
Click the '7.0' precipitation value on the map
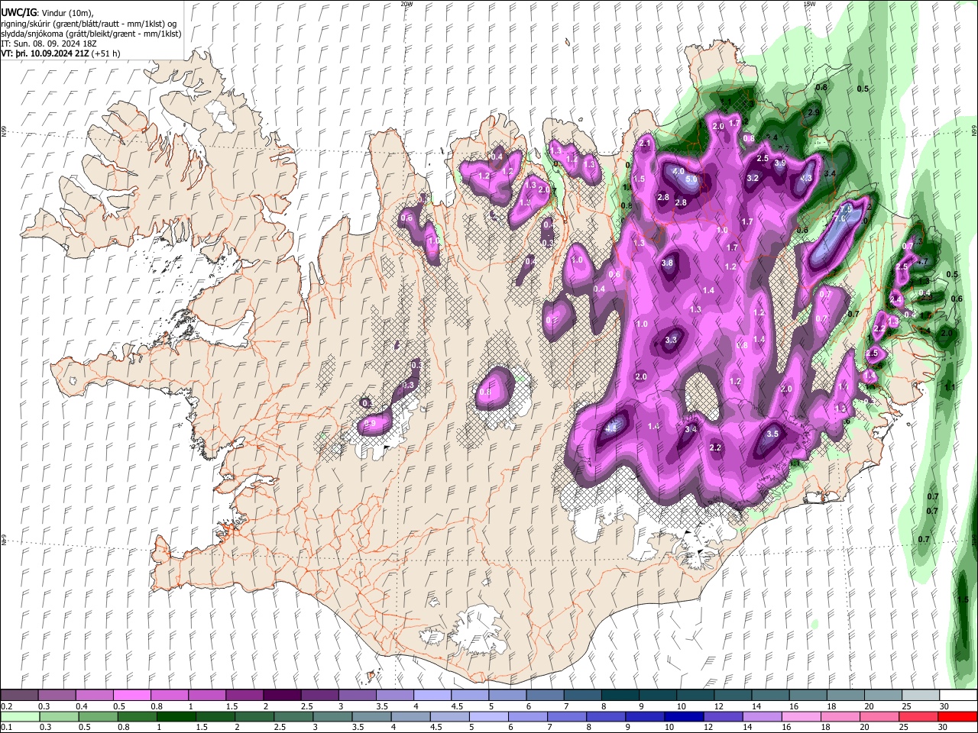tap(839, 219)
